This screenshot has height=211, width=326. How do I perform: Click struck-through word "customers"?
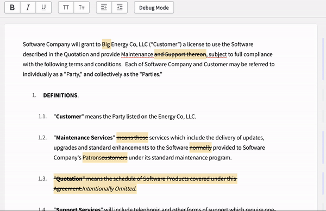(115, 158)
